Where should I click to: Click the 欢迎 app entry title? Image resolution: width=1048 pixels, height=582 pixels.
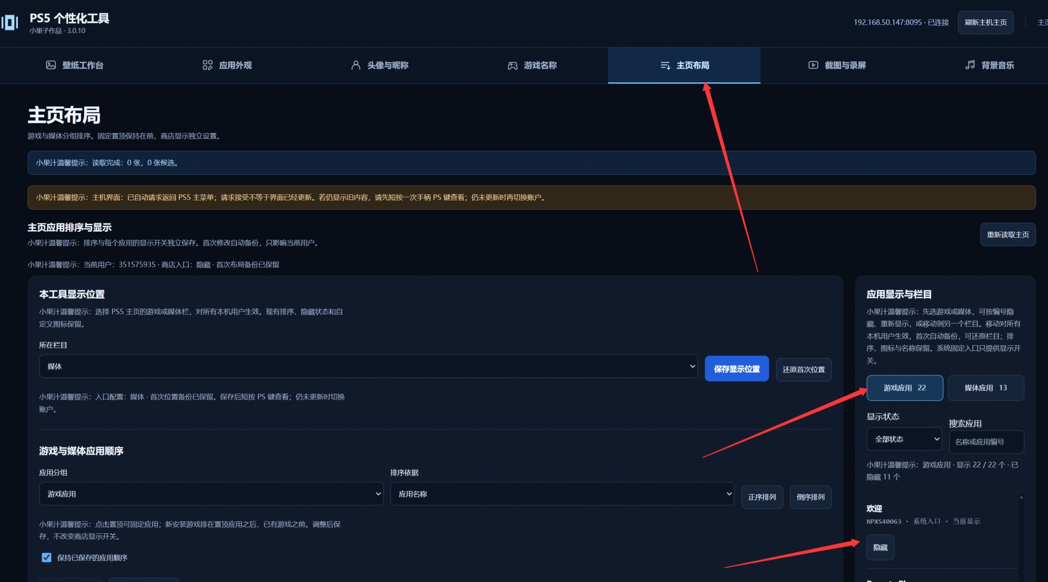[x=874, y=508]
